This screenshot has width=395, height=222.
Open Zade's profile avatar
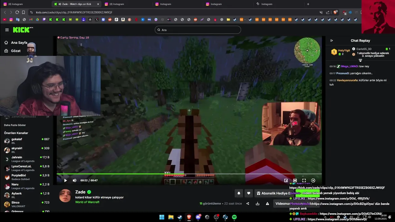(65, 196)
